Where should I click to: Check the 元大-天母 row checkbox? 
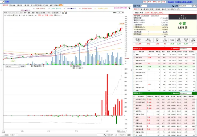click(x=134, y=82)
